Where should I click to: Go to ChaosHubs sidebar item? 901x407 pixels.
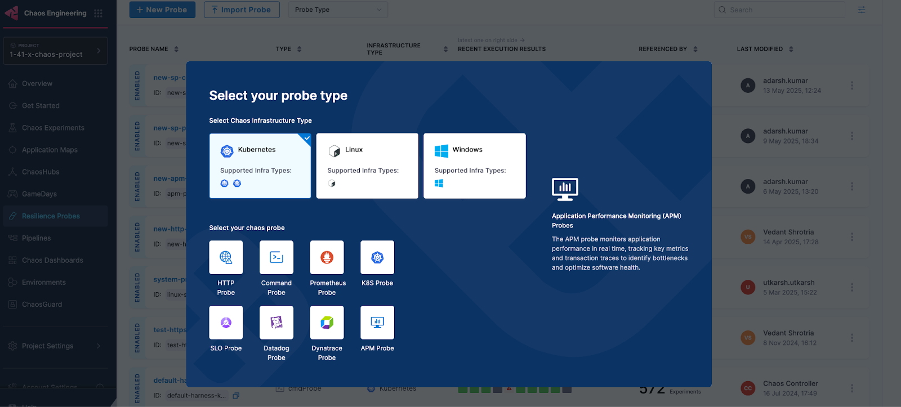click(41, 172)
